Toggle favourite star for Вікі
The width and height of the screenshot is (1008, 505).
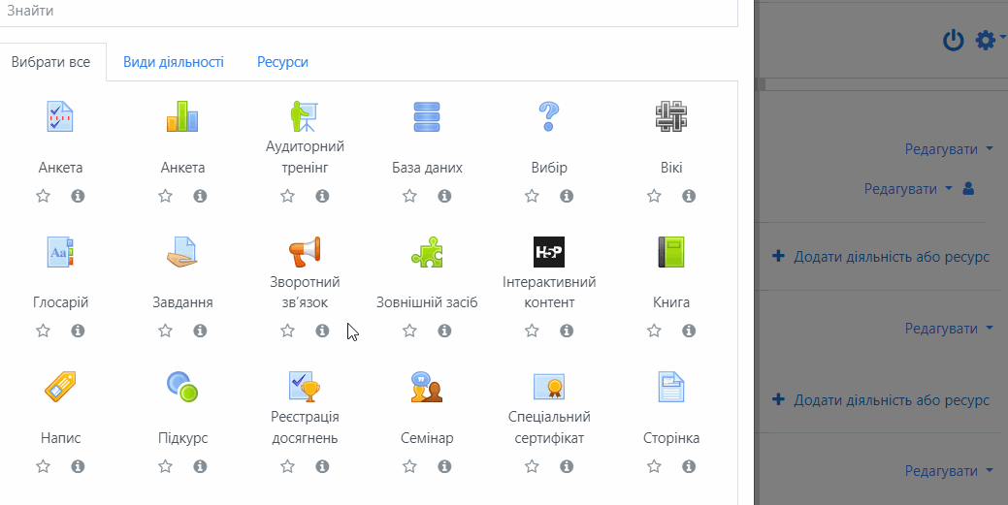pyautogui.click(x=654, y=196)
